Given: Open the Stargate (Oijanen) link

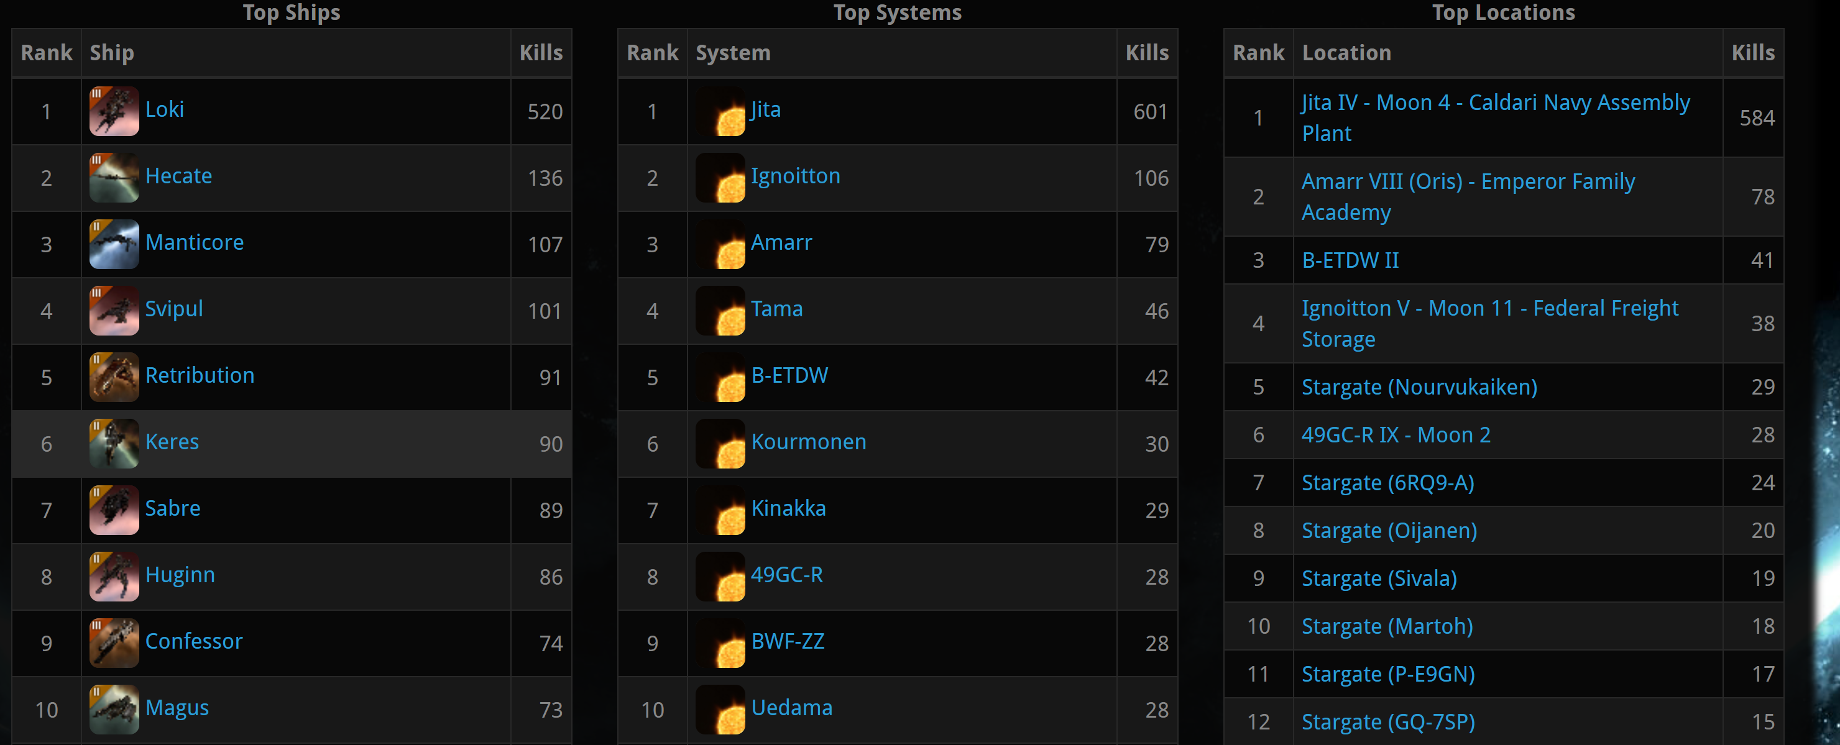Looking at the screenshot, I should point(1389,531).
